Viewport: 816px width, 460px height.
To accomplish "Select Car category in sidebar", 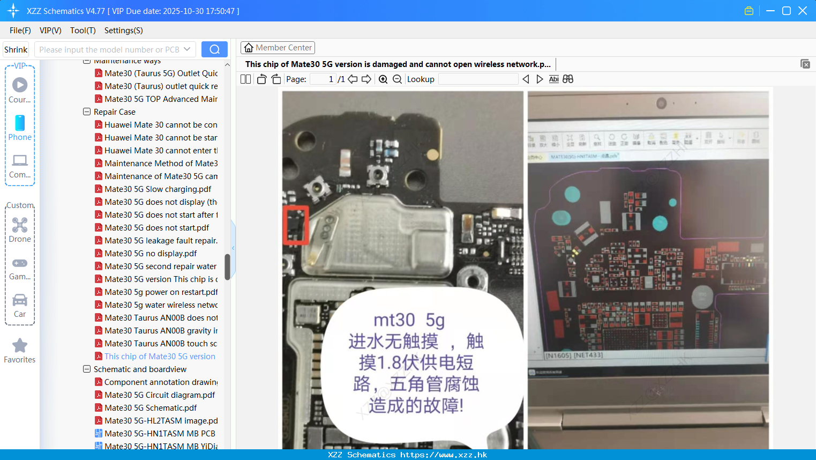I will [x=20, y=306].
